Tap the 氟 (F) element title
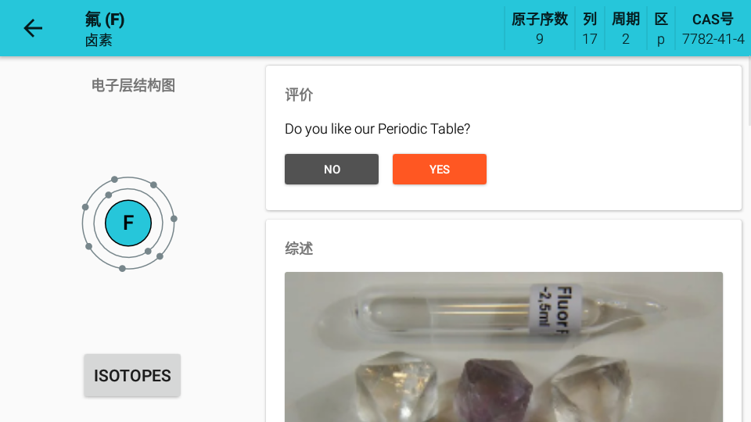Screen dimensions: 751x422 (105, 20)
